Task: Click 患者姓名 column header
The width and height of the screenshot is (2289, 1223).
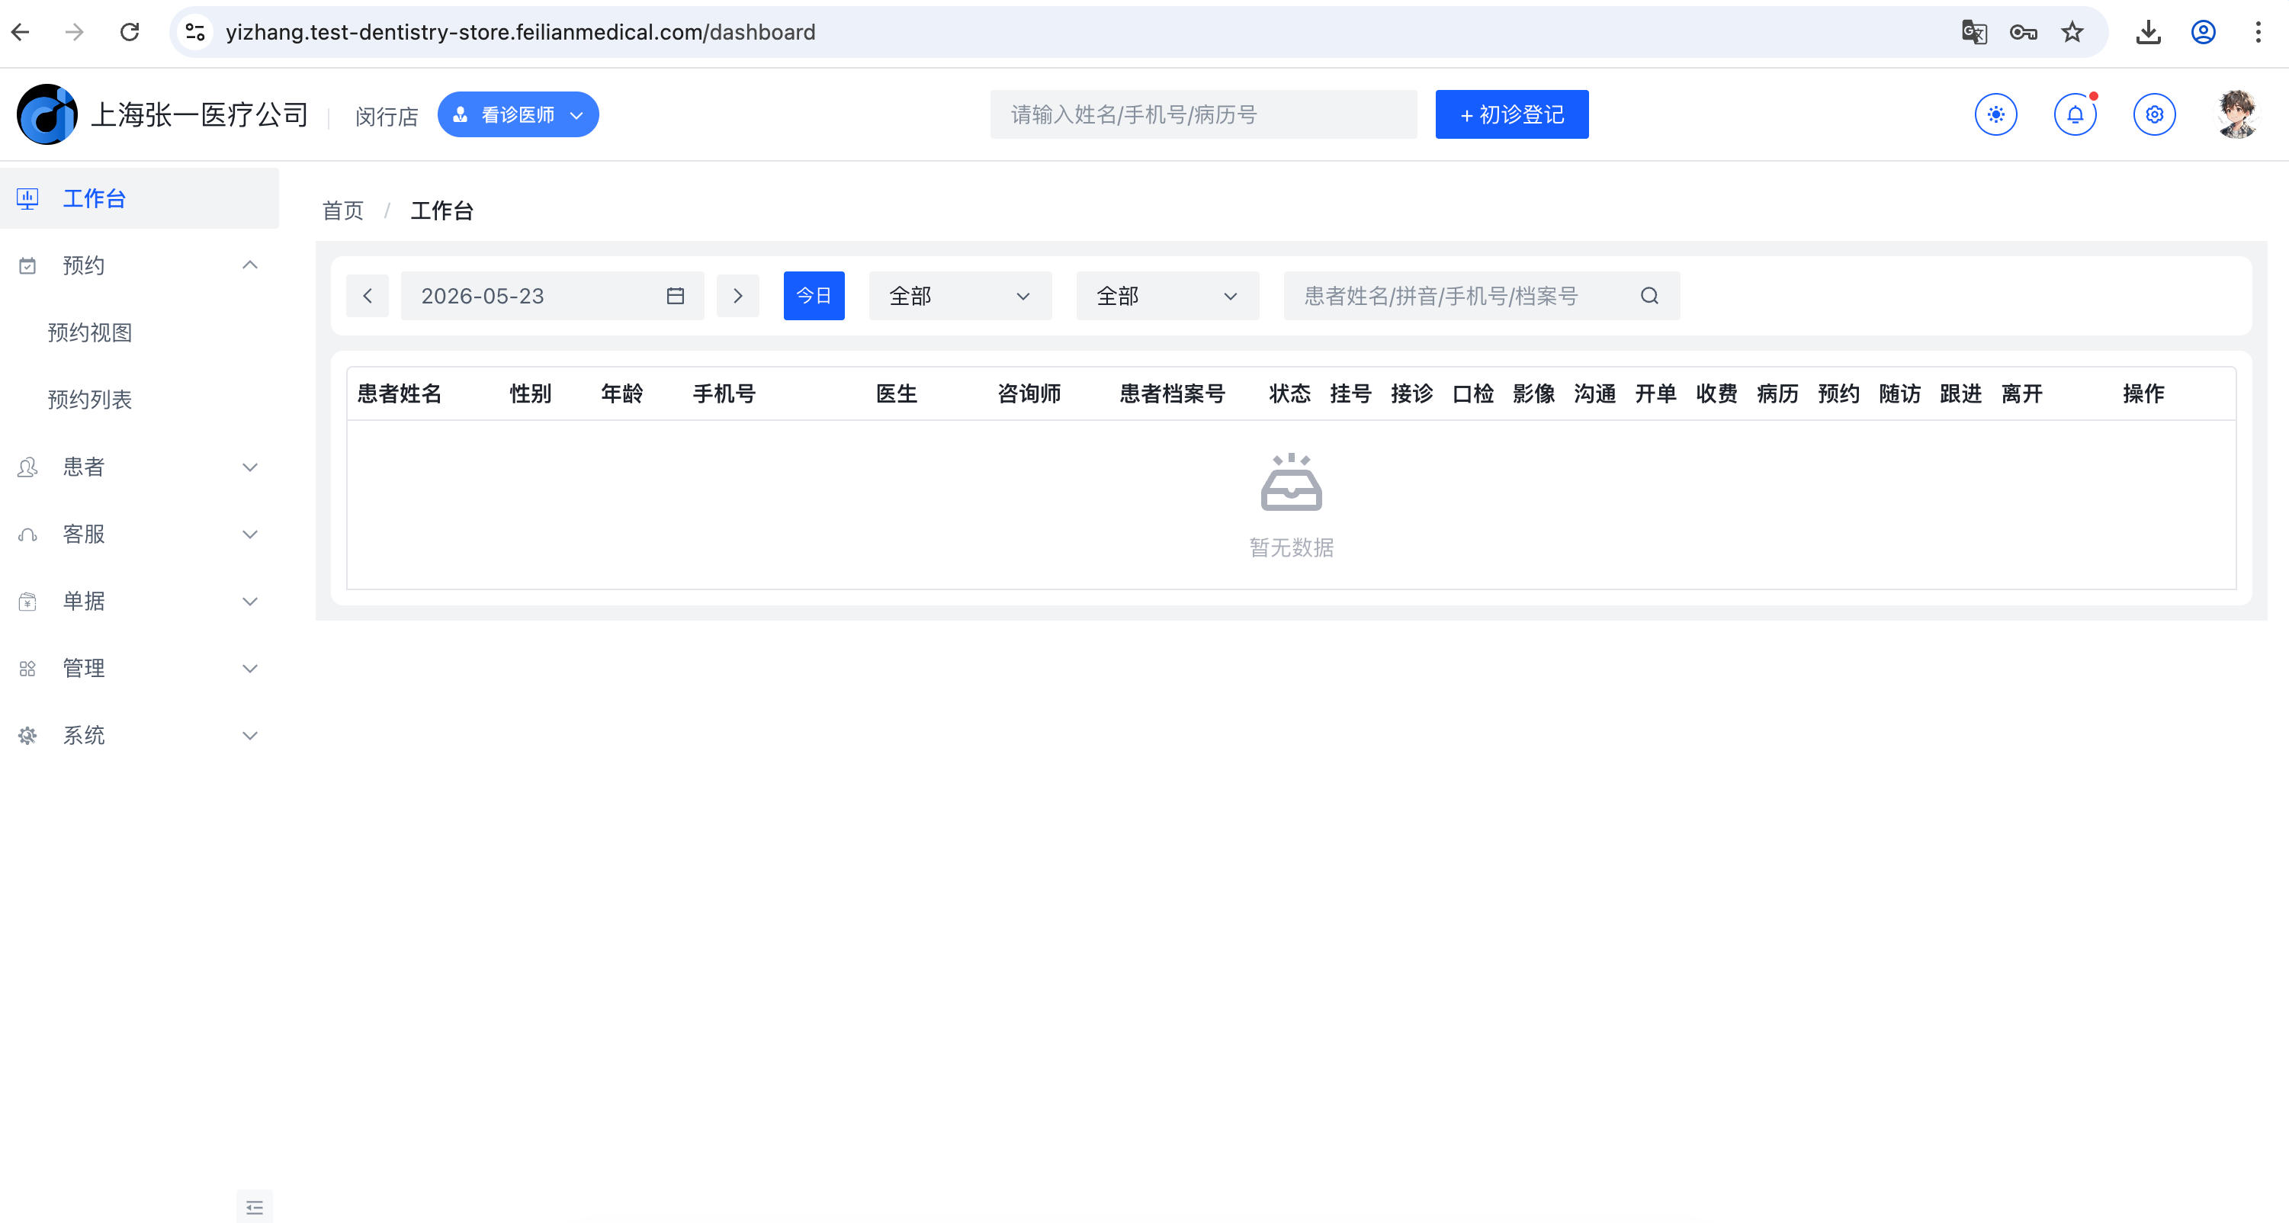Action: tap(399, 393)
